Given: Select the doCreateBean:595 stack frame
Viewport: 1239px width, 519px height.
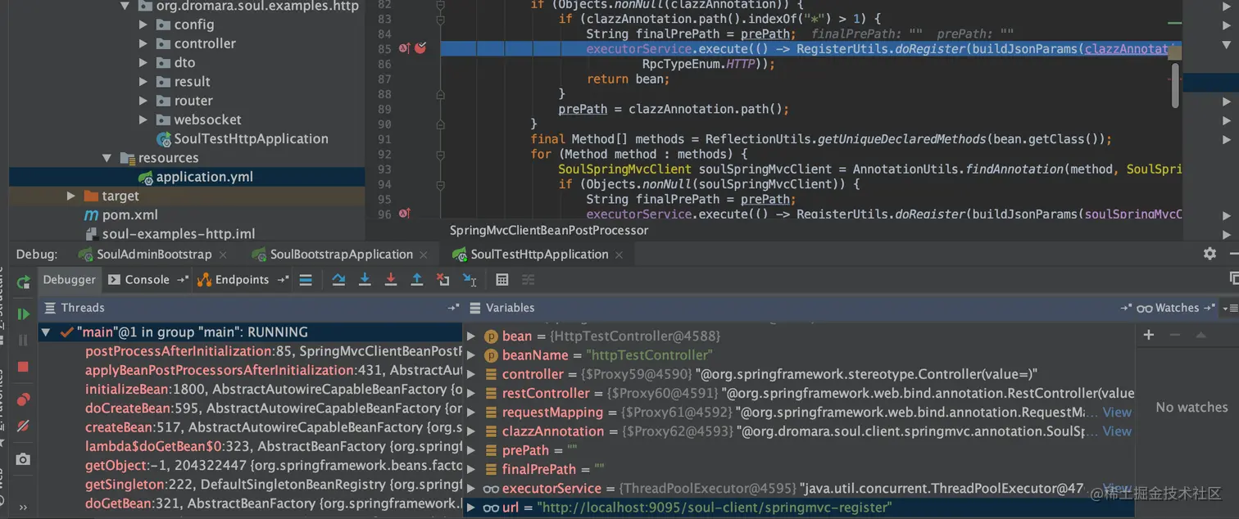Looking at the screenshot, I should [x=274, y=408].
